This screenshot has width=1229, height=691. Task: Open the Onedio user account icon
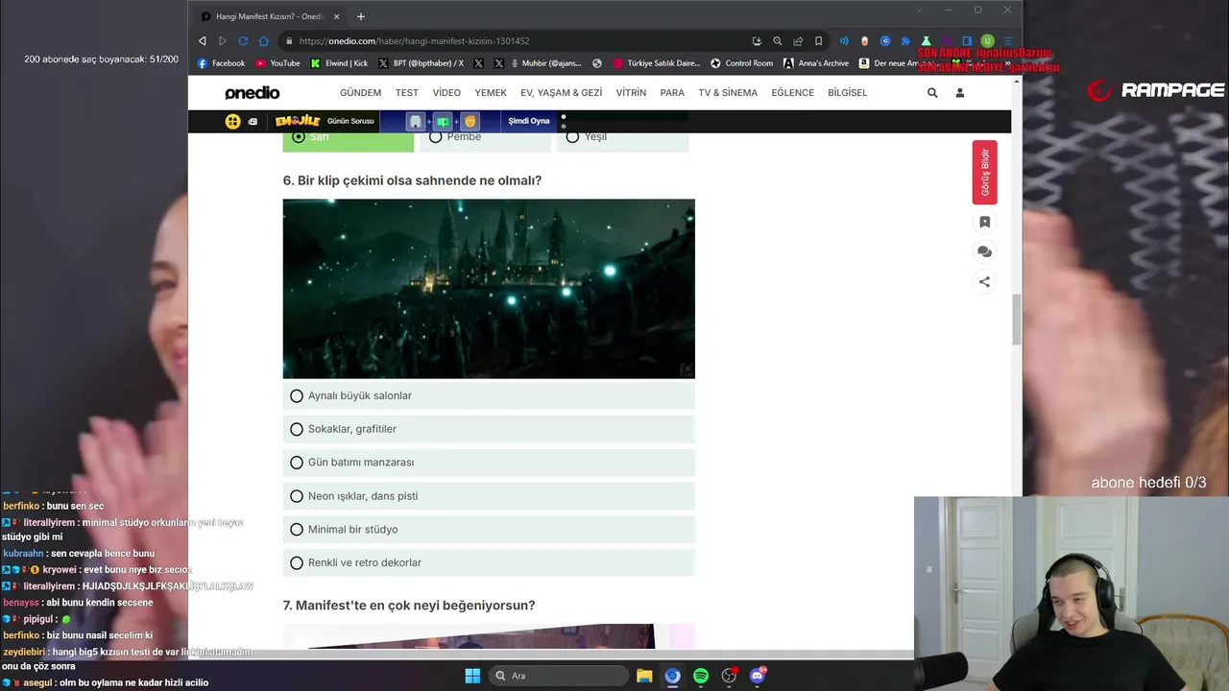tap(959, 93)
